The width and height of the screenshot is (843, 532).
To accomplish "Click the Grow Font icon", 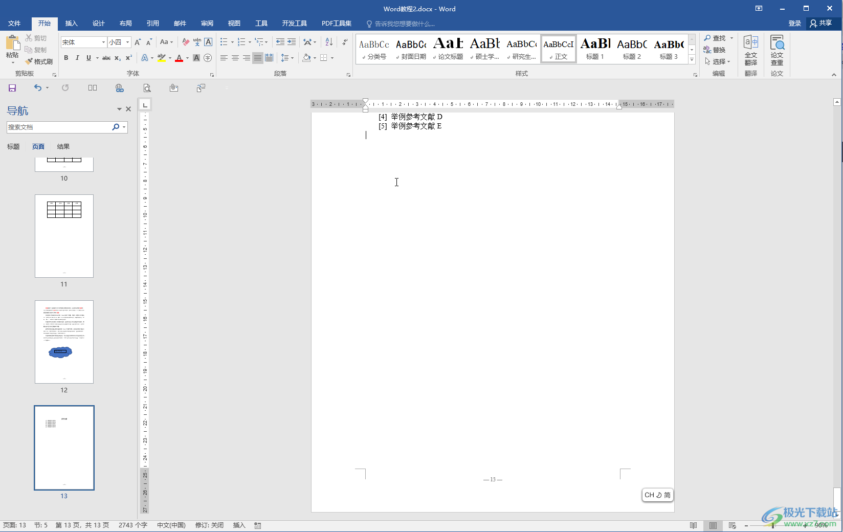I will coord(138,42).
